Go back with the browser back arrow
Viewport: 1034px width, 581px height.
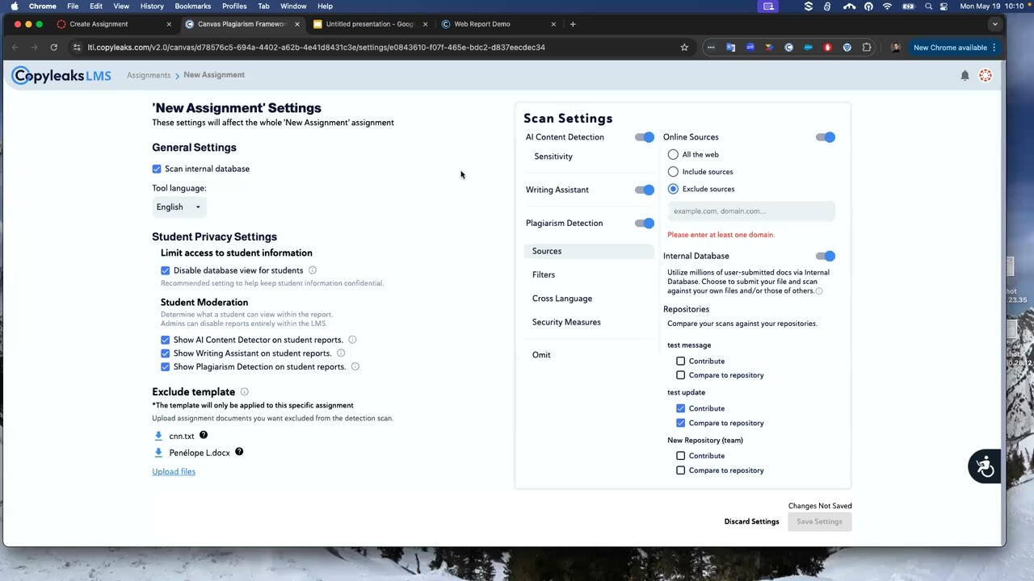click(15, 47)
